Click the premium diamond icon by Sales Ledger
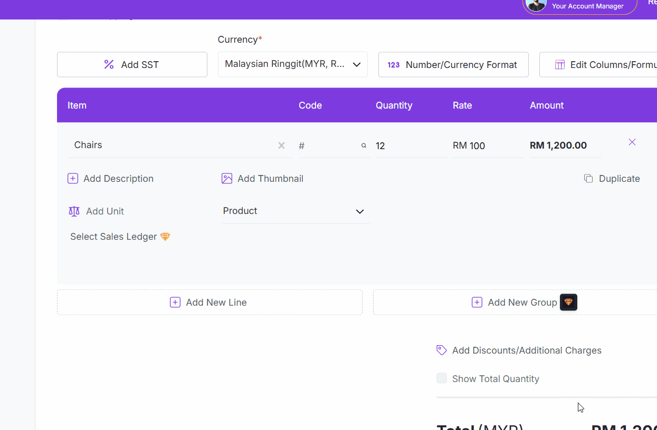657x430 pixels. tap(165, 237)
